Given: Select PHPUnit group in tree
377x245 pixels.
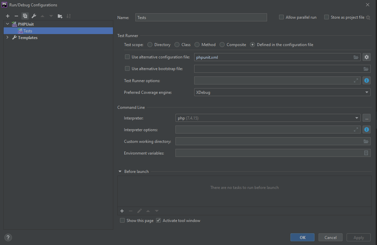Looking at the screenshot, I should 26,24.
